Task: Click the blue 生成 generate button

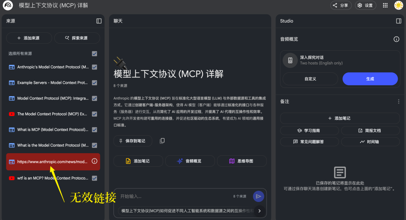Action: tap(370, 79)
